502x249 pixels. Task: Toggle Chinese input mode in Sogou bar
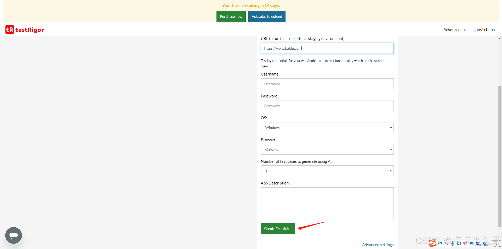(440, 244)
